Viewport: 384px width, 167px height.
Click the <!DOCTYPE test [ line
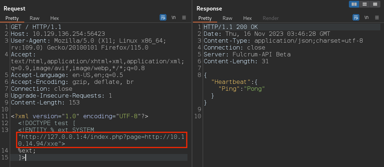47,123
